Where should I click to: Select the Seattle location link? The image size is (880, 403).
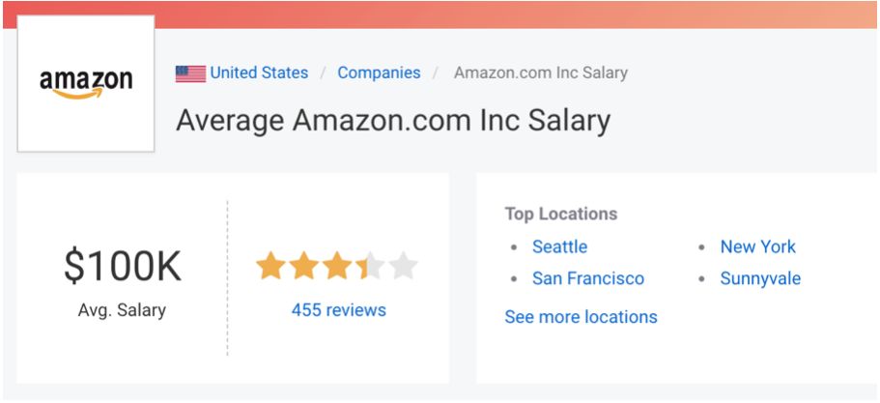(x=559, y=246)
